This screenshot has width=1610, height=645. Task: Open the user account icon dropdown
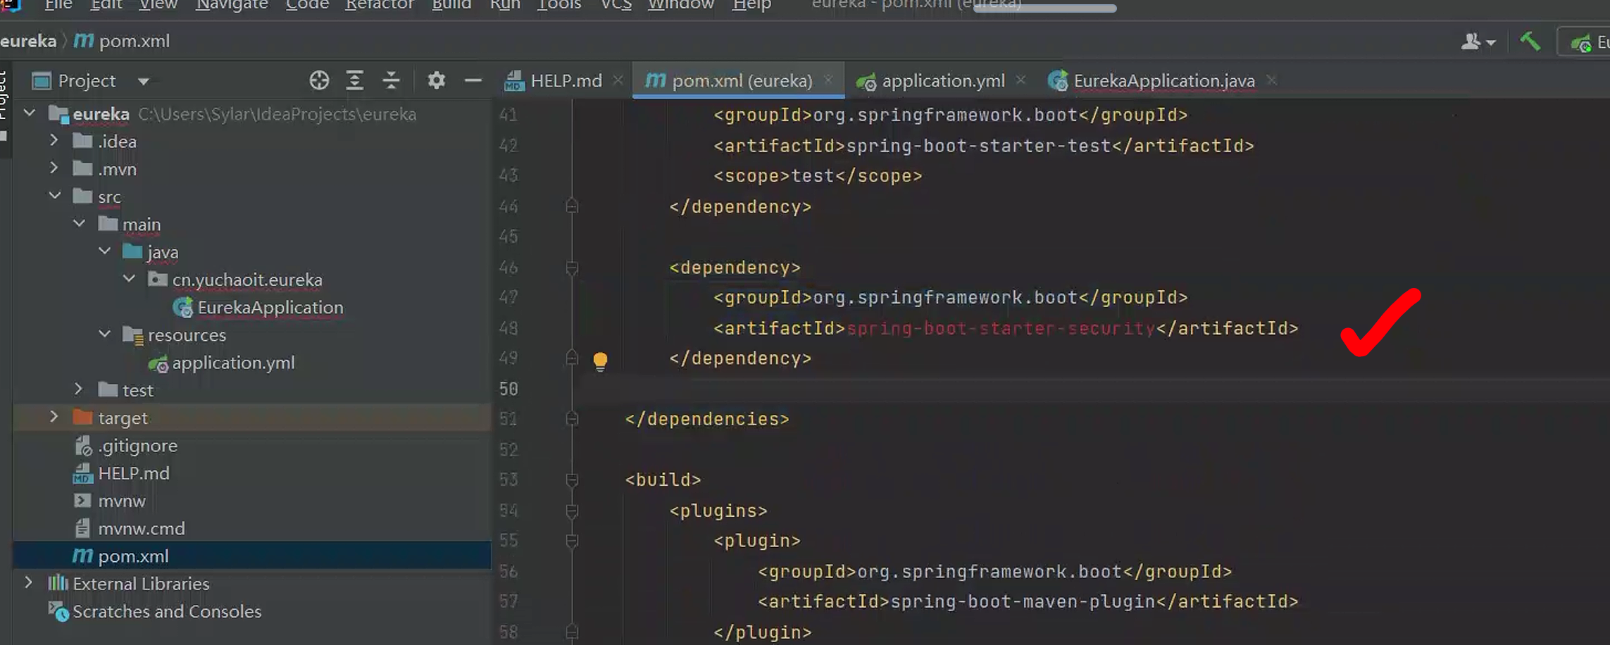click(1477, 42)
